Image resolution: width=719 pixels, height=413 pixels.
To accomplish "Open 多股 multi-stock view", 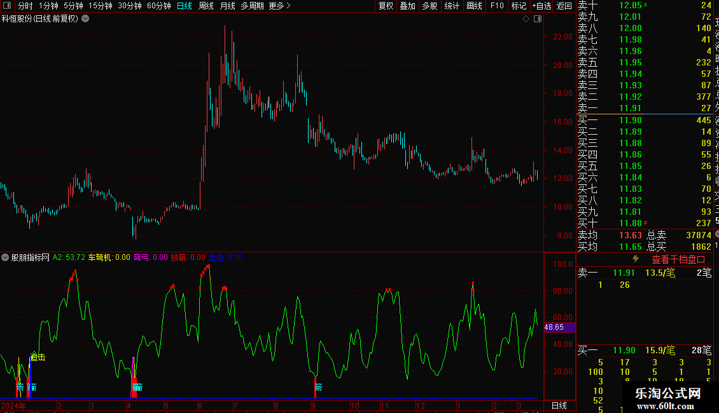I will click(x=429, y=6).
